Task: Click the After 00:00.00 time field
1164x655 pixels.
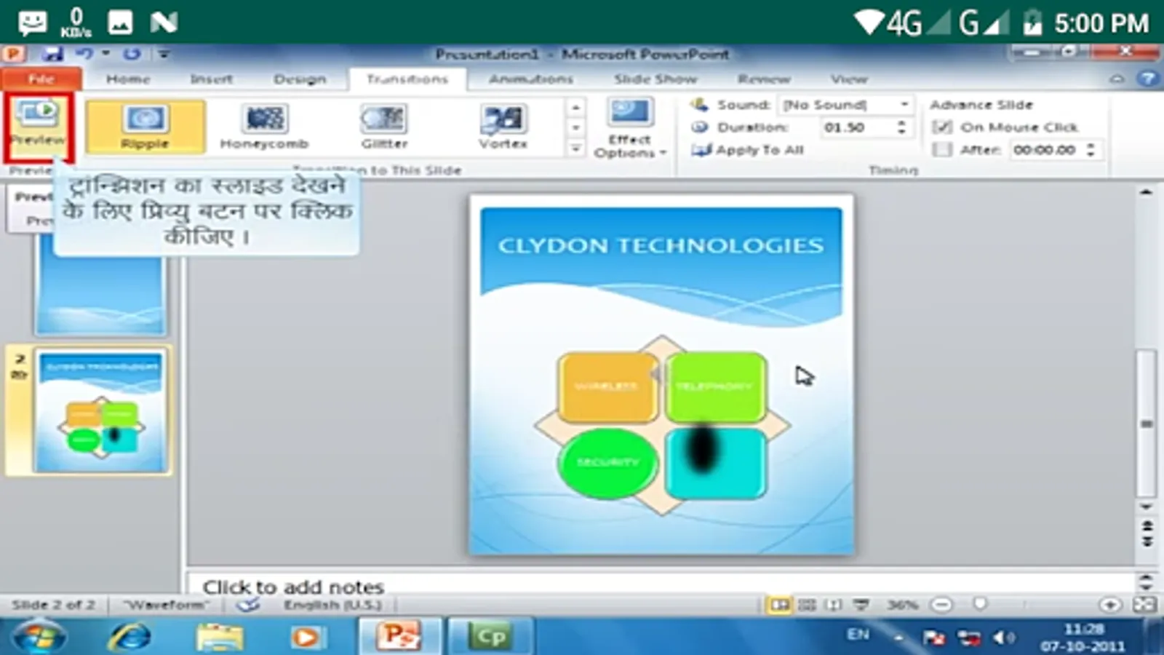Action: click(1045, 150)
